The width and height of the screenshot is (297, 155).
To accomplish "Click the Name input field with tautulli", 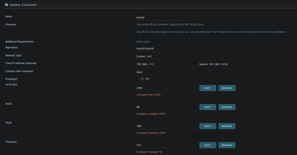I will [x=166, y=18].
